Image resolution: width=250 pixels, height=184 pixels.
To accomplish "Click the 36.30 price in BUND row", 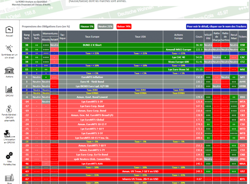I will (199, 45).
